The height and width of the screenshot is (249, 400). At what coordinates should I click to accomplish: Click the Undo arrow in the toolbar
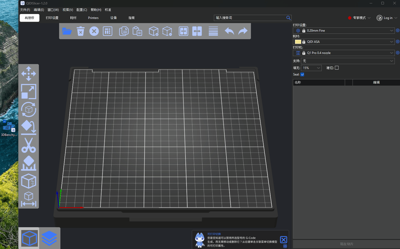click(229, 31)
